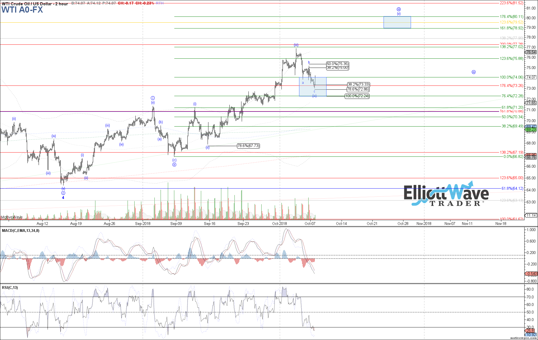Click the circled iii wave label at top

399,9
